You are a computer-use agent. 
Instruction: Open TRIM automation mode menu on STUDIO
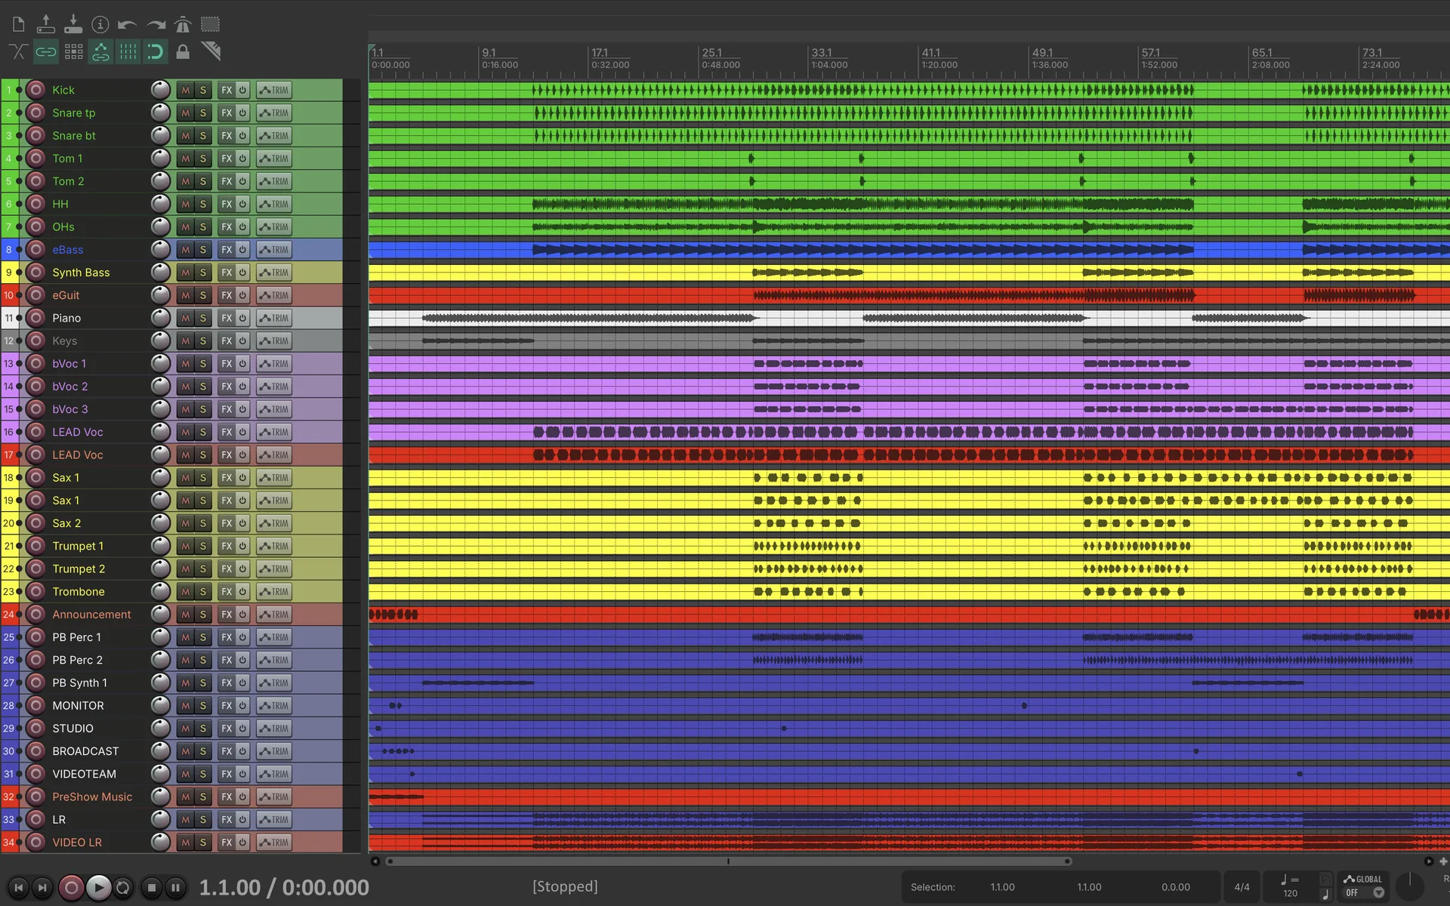tap(273, 729)
